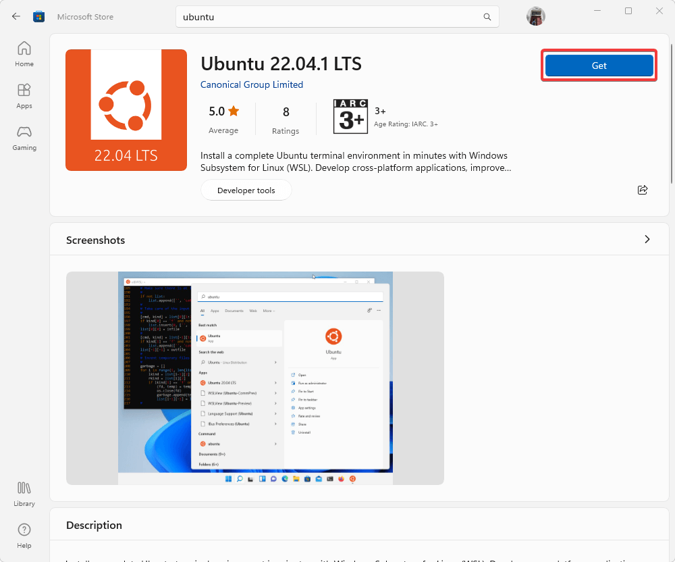Click the app description text starting 'Install a complete'
675x562 pixels.
point(356,161)
